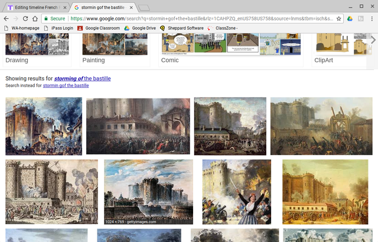This screenshot has height=242, width=378.
Task: Open the Google Drive bookmark
Action: click(140, 28)
